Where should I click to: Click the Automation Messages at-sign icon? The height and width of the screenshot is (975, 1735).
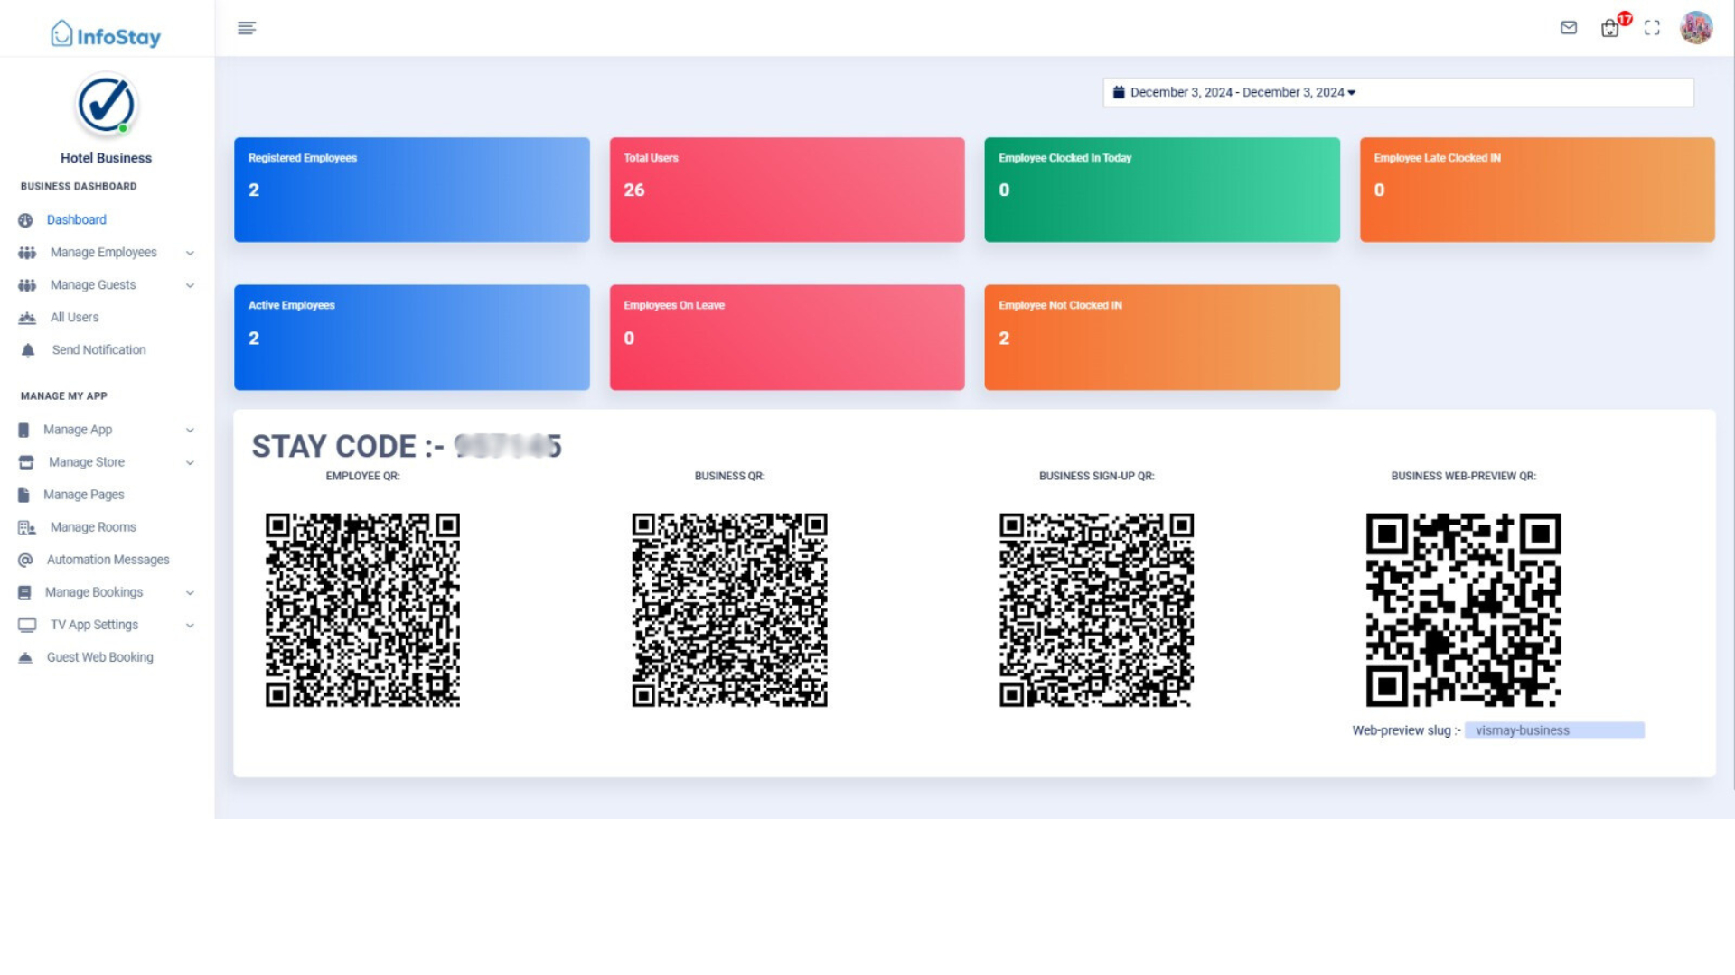pos(25,560)
